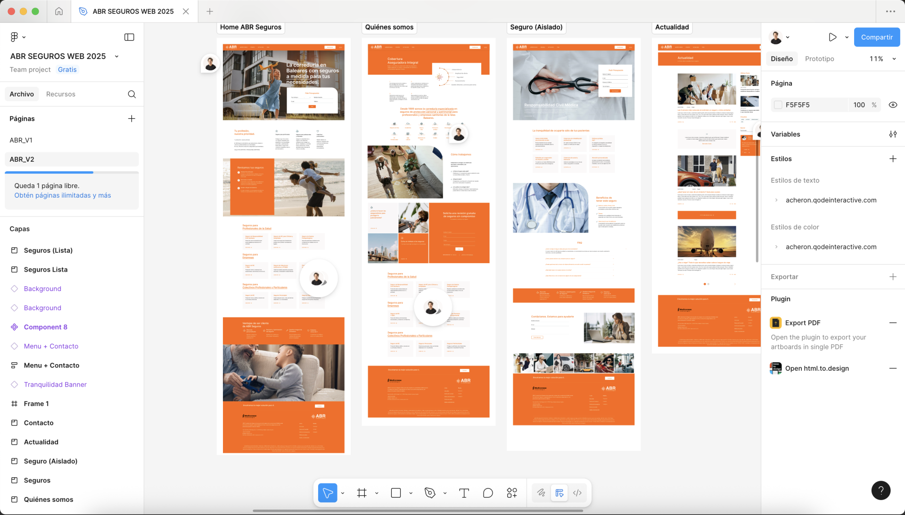This screenshot has width=905, height=515.
Task: Expand text style acheron.qodeinteractive.com group
Action: coord(776,200)
